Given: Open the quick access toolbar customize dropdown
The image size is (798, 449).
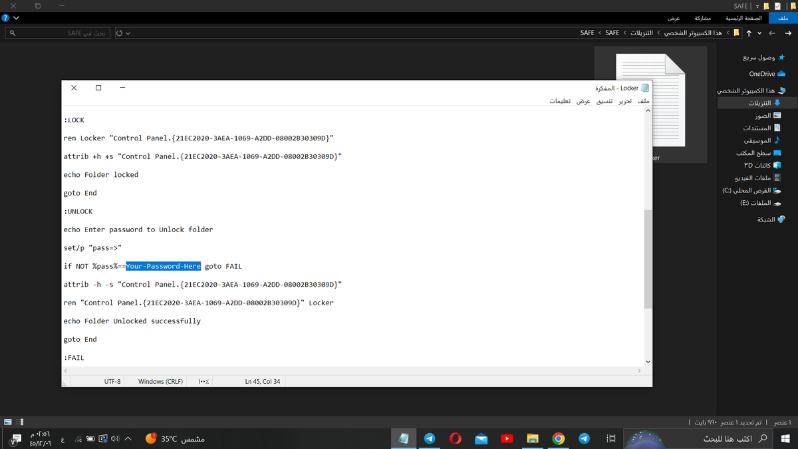Looking at the screenshot, I should tap(757, 5).
